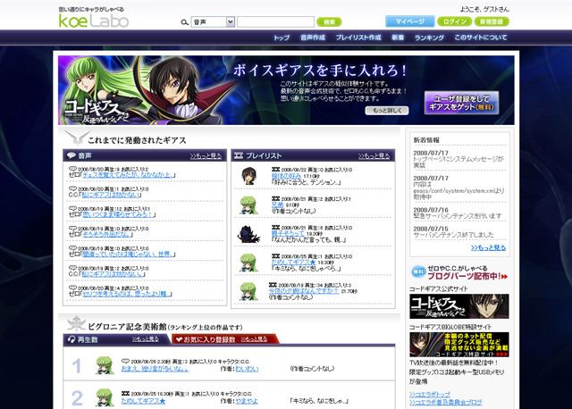Go to トップ in the navigation bar

click(282, 38)
